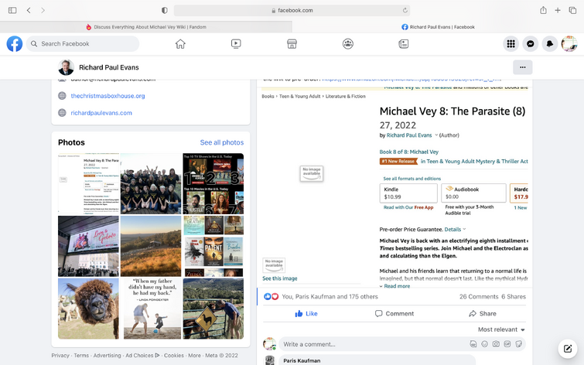The image size is (584, 365).
Task: Reload the facebook.com page
Action: tap(405, 10)
